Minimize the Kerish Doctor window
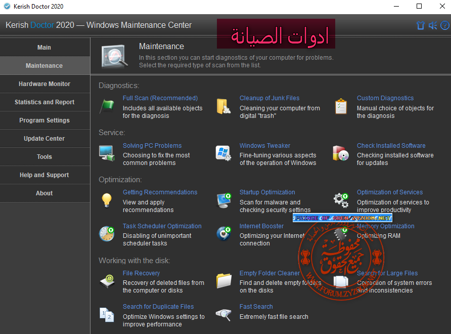The image size is (451, 334). 396,7
